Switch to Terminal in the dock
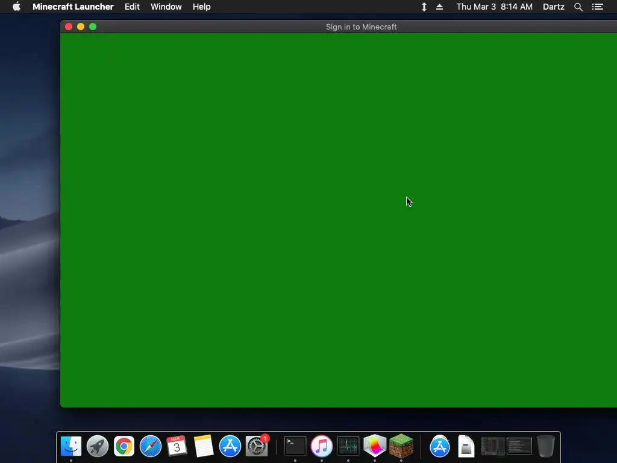Screen dimensions: 617x463 click(295, 446)
